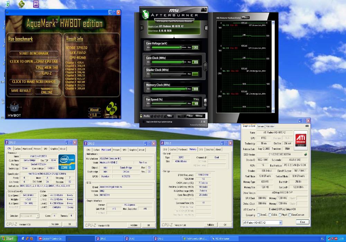Open the CPU-Z processor Selection dropdown
The width and height of the screenshot is (346, 242).
pyautogui.click(x=37, y=216)
